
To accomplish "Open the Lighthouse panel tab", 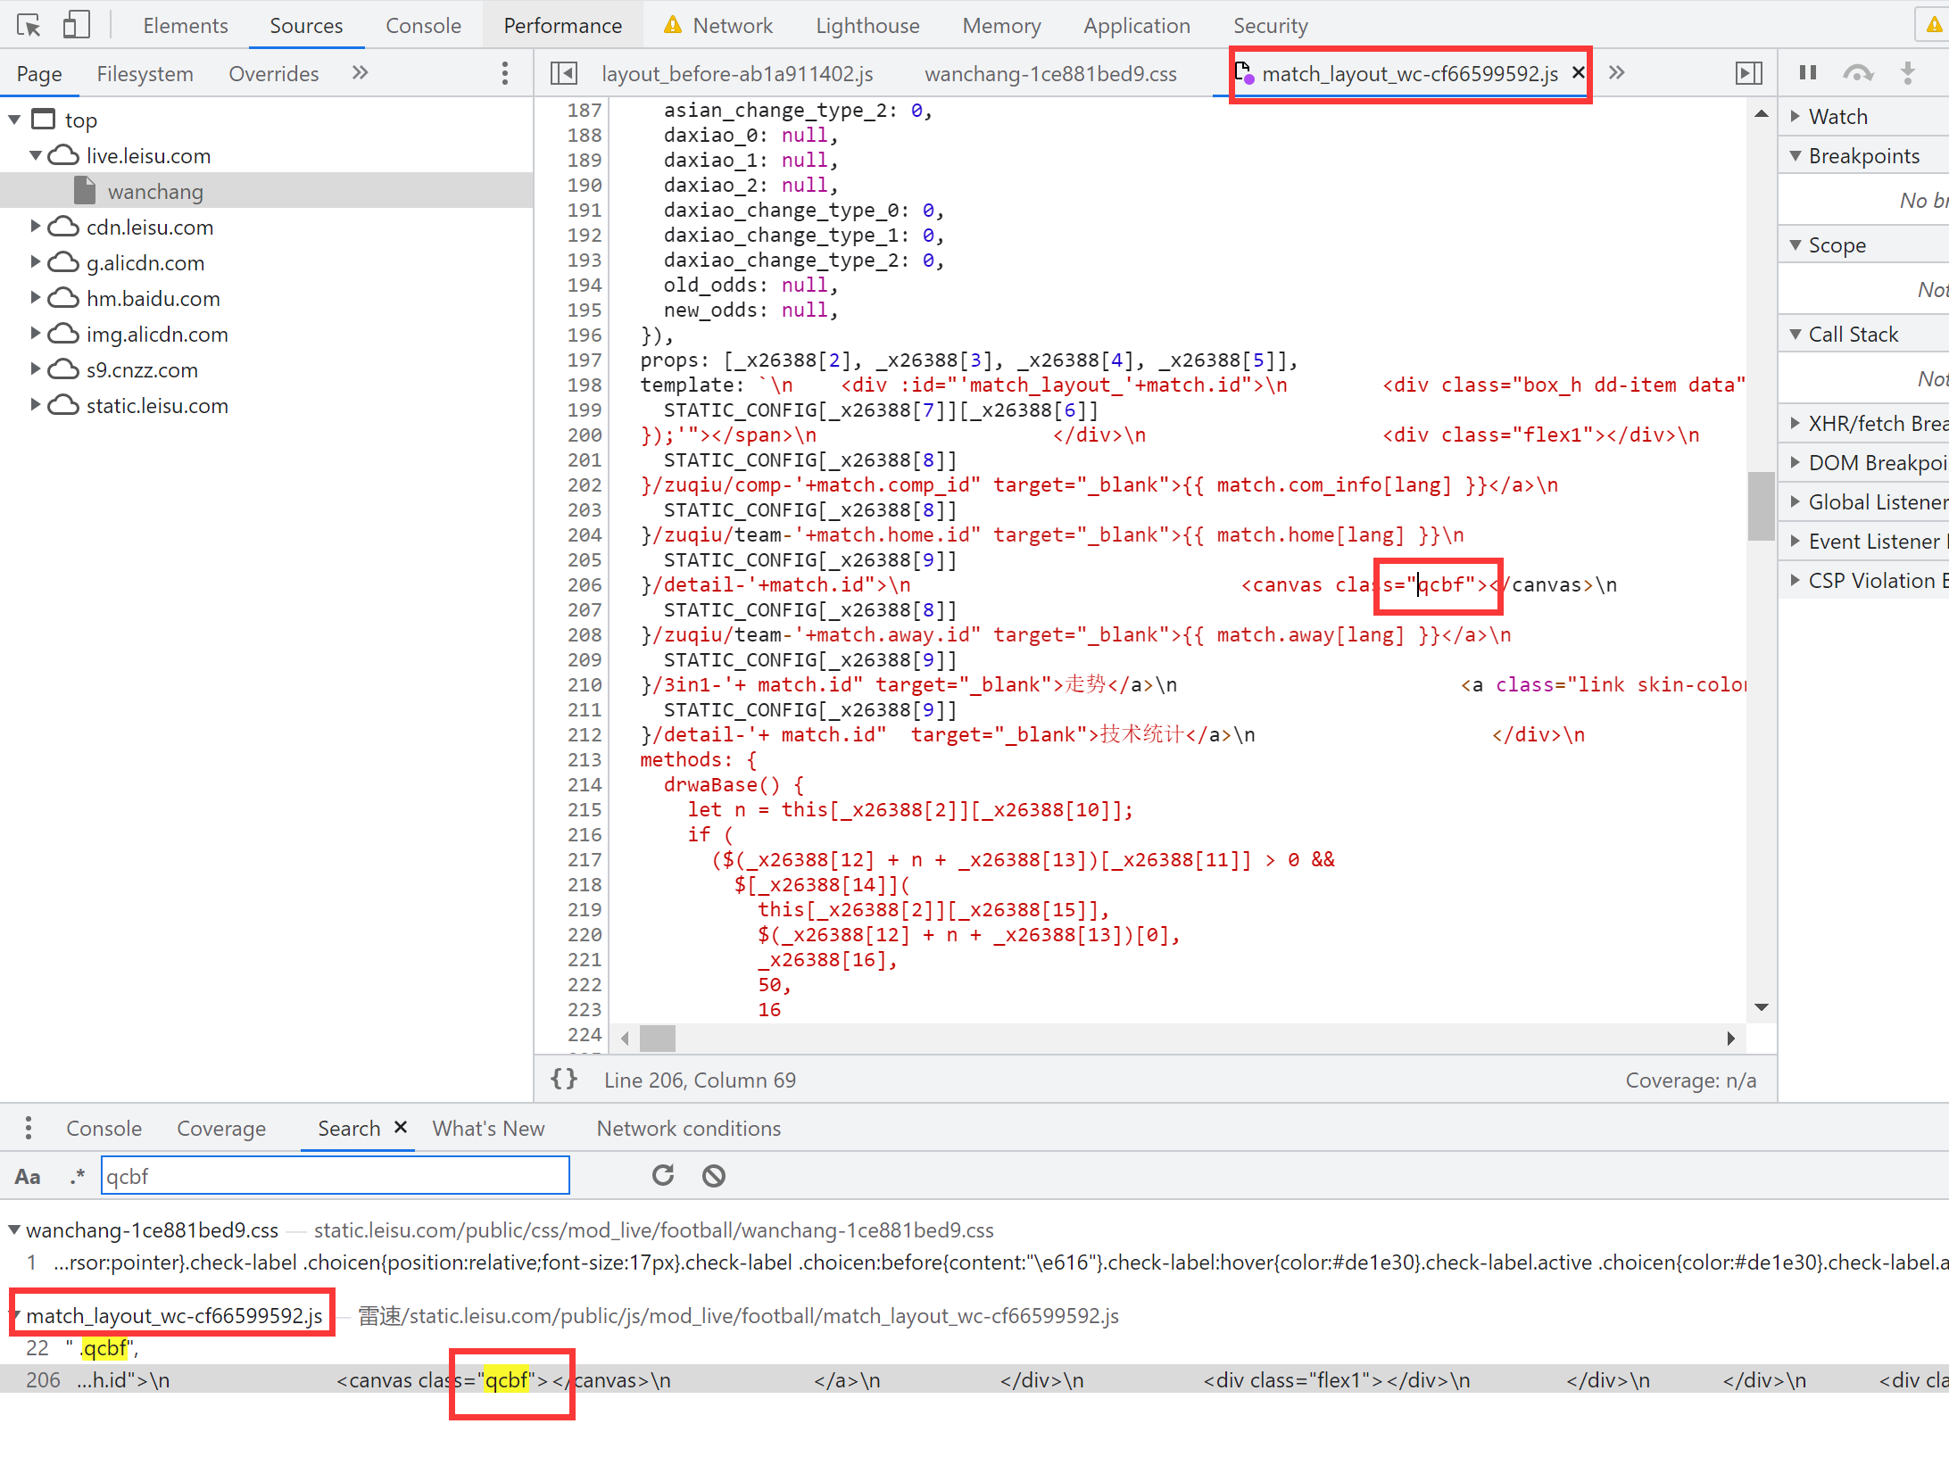I will pyautogui.click(x=867, y=26).
